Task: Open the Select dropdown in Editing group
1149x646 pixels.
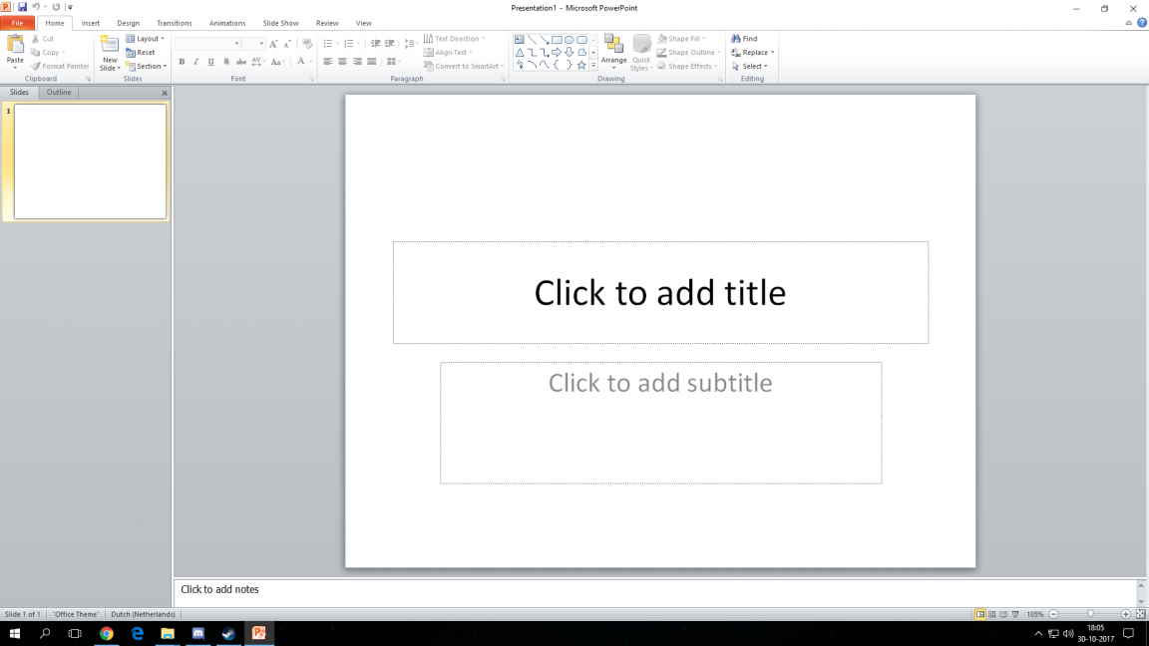Action: (750, 67)
